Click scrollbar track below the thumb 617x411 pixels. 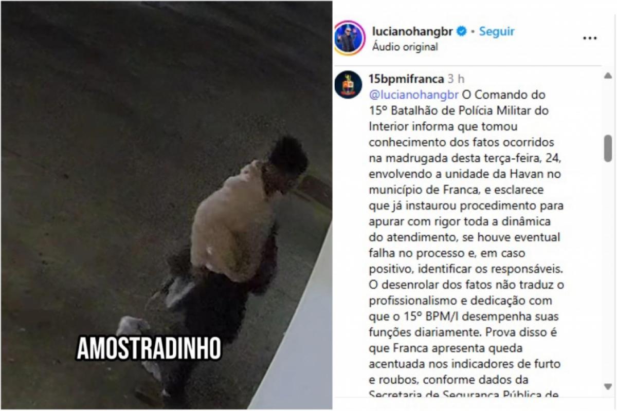(x=608, y=272)
